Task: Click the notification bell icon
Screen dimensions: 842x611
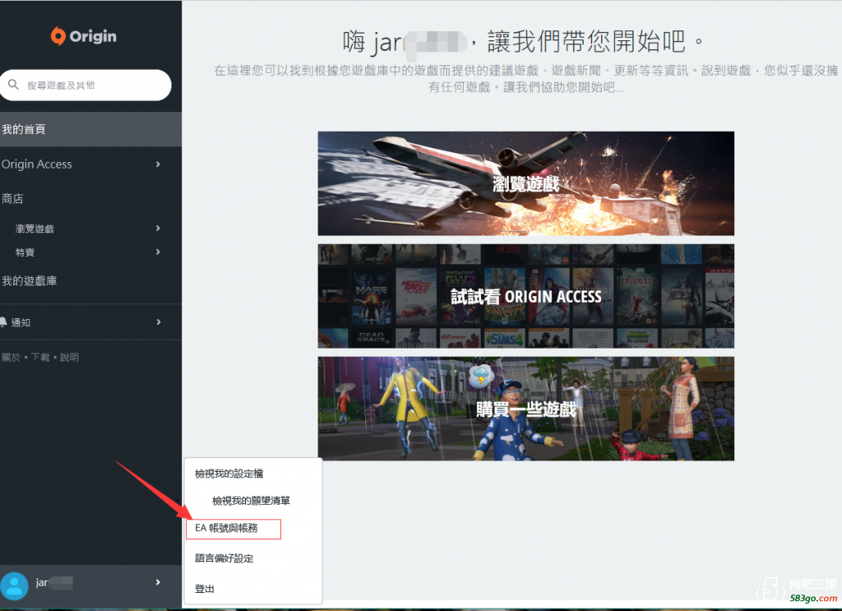Action: [x=3, y=322]
